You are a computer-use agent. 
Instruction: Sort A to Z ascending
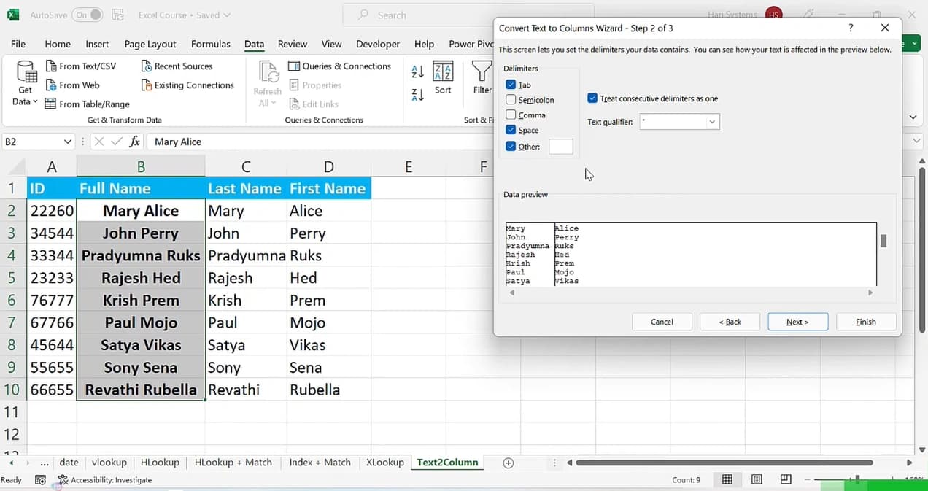[418, 71]
